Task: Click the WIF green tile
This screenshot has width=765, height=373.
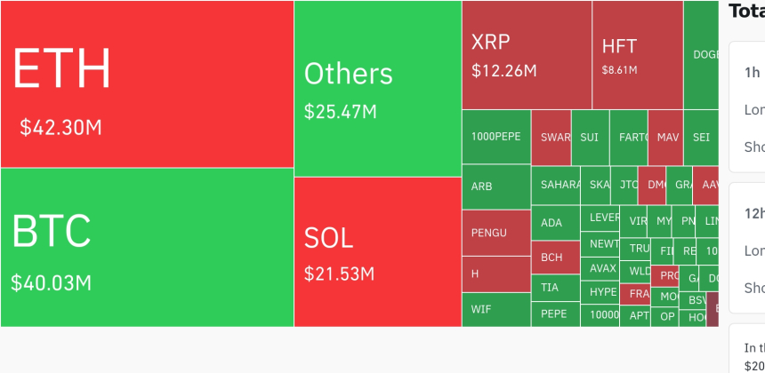Action: click(495, 309)
